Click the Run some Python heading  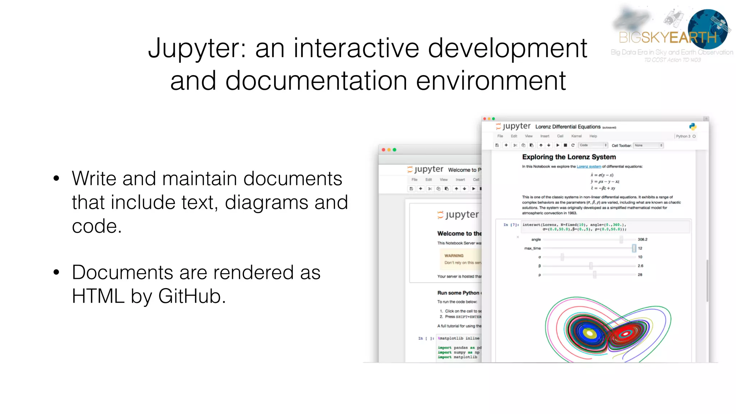[x=459, y=293]
